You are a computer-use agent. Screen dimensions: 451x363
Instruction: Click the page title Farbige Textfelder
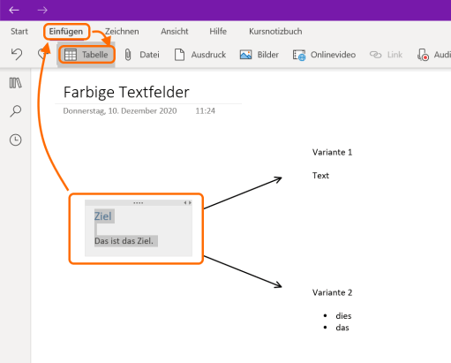126,92
